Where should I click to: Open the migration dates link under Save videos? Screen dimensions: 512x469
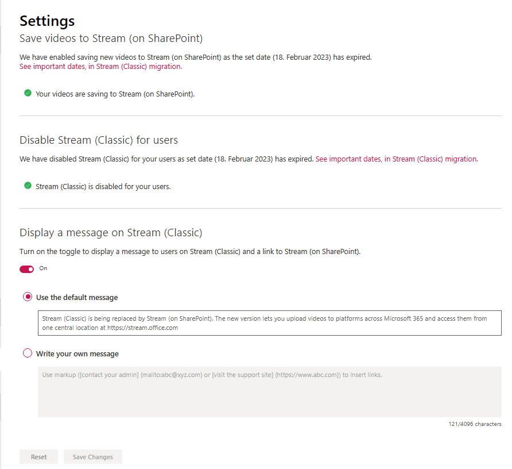pos(100,67)
